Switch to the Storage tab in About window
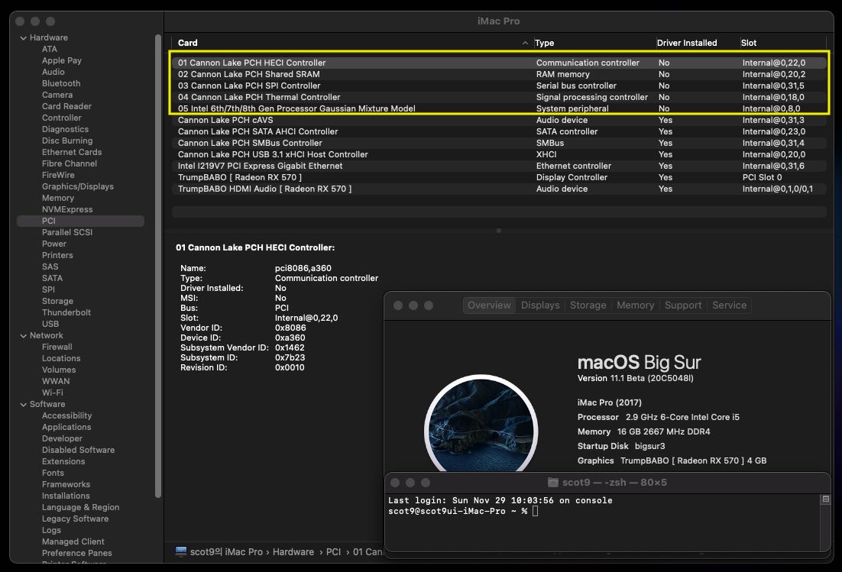The image size is (842, 572). (x=588, y=305)
